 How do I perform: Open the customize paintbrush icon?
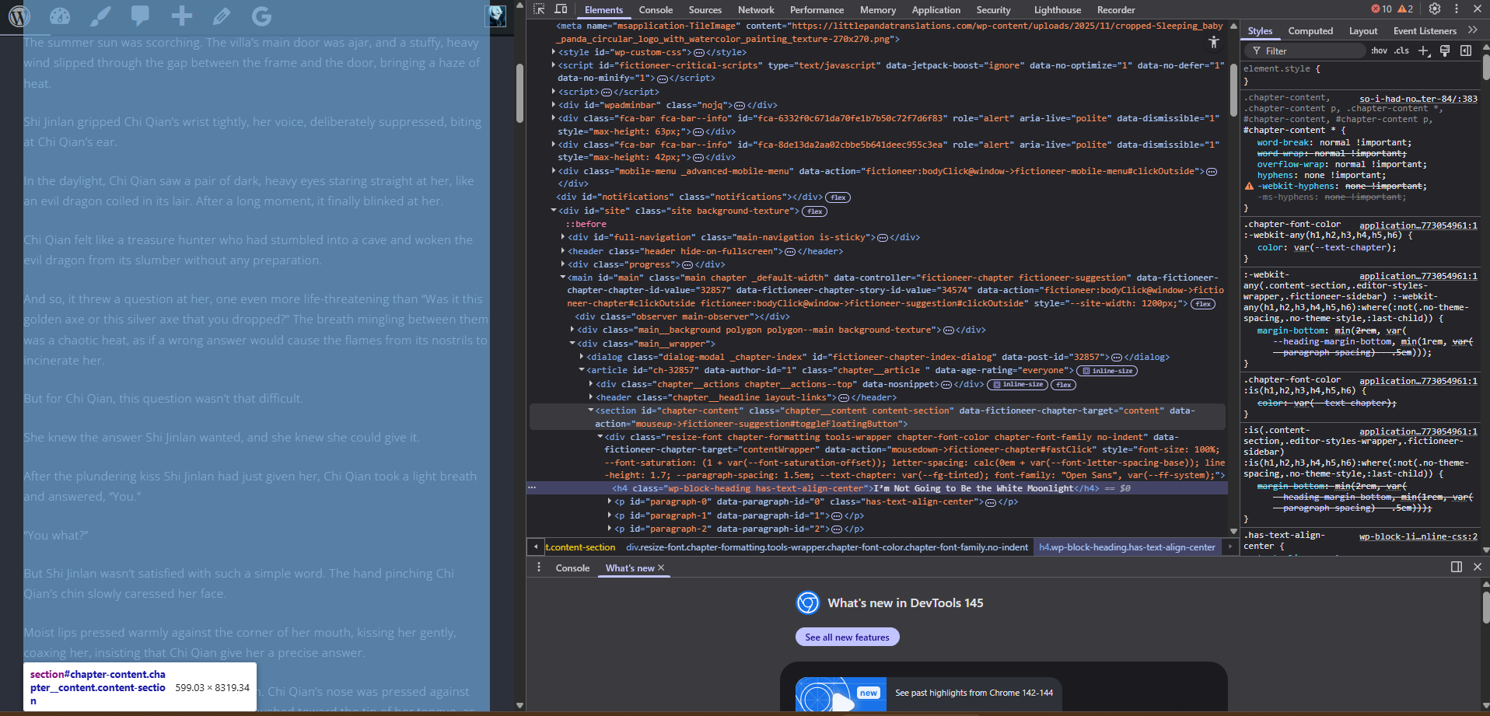point(100,16)
